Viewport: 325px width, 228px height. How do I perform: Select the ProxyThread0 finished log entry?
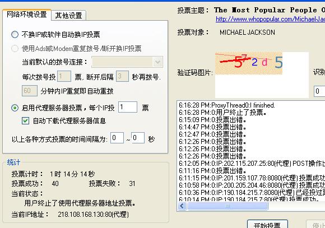[227, 105]
